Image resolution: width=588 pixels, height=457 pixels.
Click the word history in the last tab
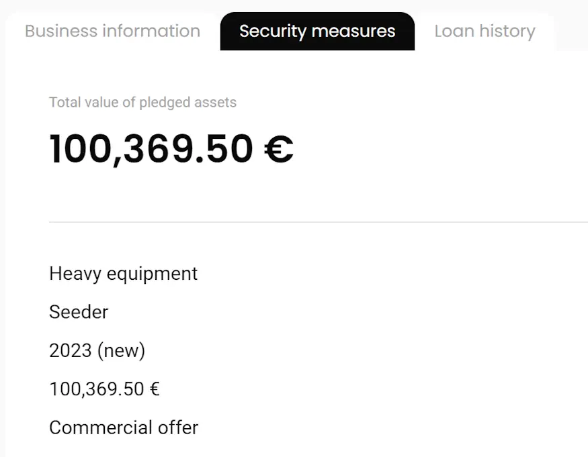[x=507, y=32]
